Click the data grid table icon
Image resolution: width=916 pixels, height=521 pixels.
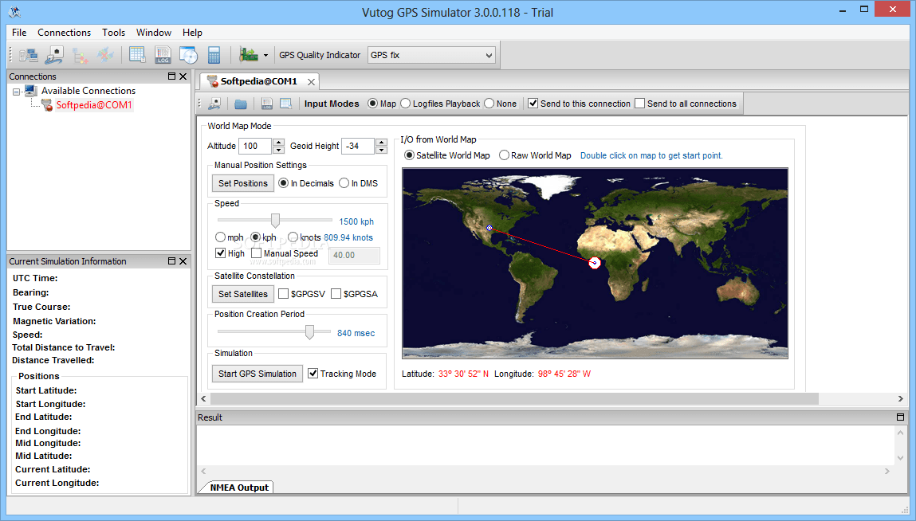[x=137, y=55]
